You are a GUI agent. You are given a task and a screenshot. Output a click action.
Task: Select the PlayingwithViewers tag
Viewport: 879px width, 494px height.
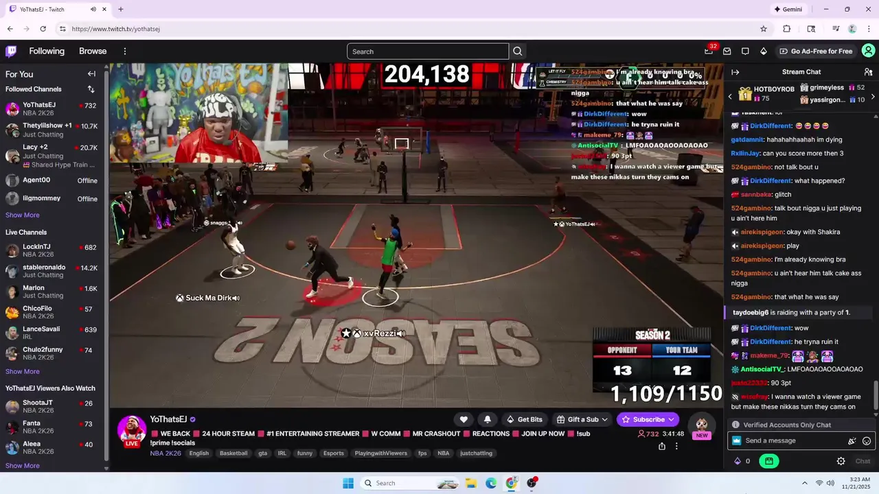pos(381,454)
